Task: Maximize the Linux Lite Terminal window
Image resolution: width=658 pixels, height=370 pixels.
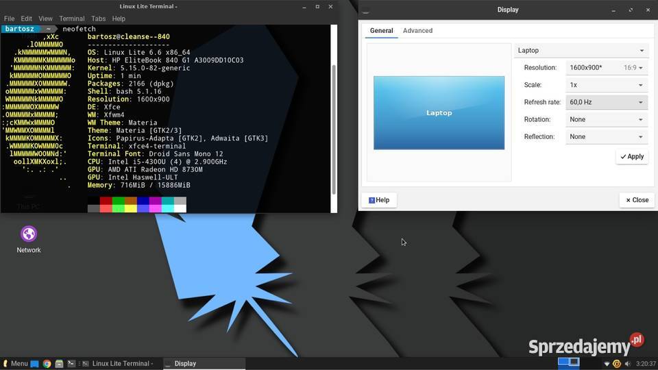Action: point(317,7)
